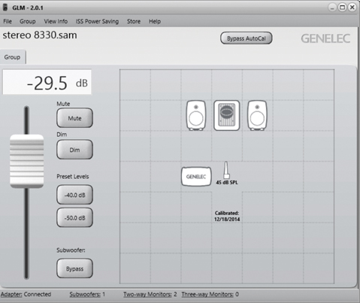Select the right two-way monitor icon
360x303 pixels.
coord(257,115)
